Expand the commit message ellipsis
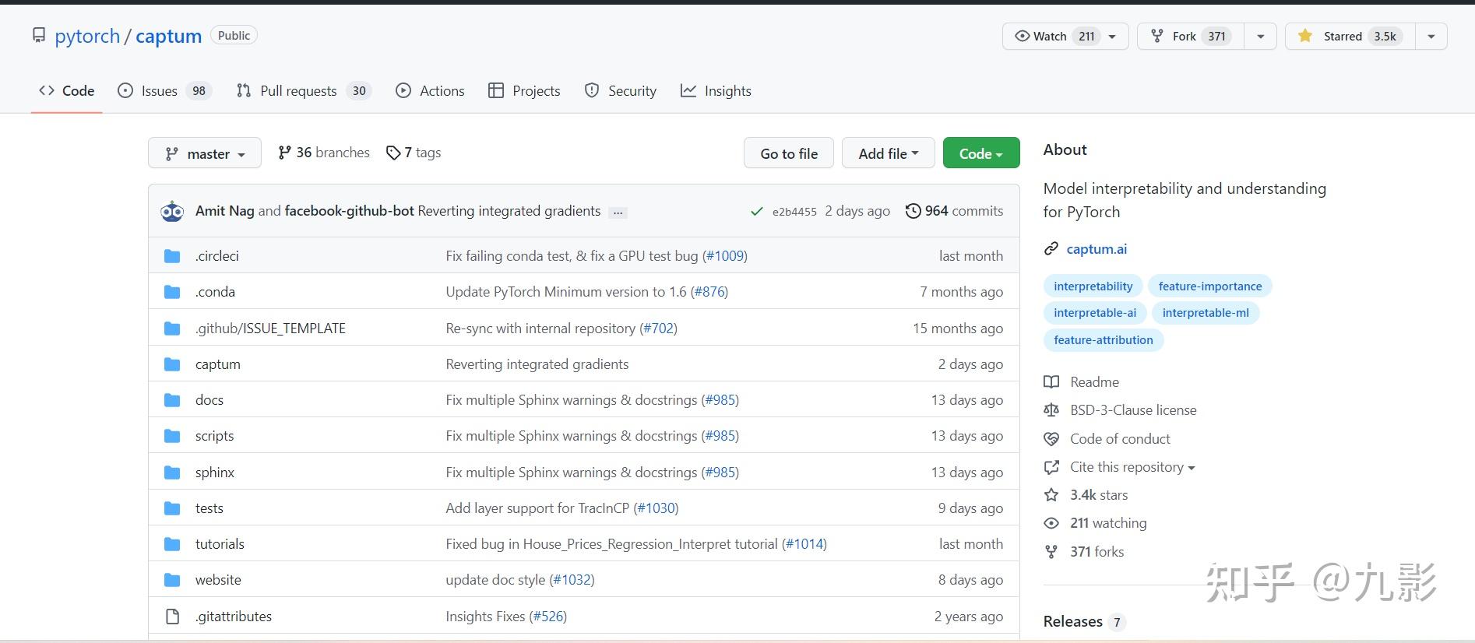This screenshot has width=1475, height=643. pyautogui.click(x=618, y=212)
